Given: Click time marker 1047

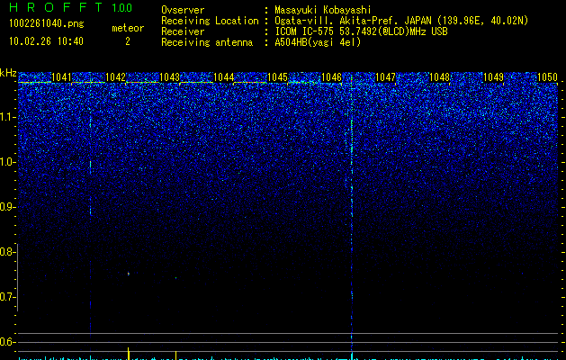Looking at the screenshot, I should (385, 76).
